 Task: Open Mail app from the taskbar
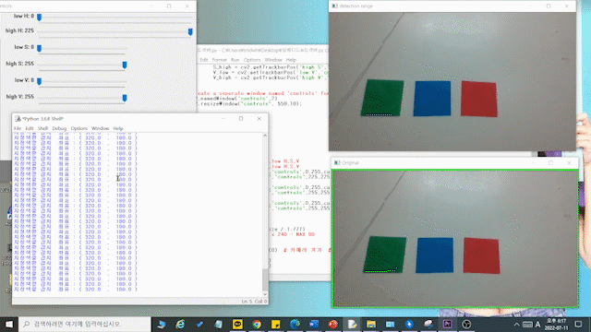(x=390, y=324)
